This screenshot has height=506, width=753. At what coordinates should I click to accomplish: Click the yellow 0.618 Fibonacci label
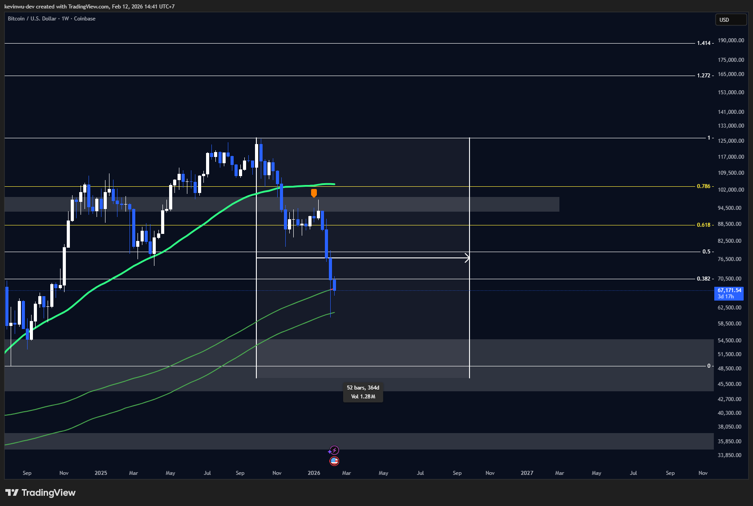click(x=703, y=225)
